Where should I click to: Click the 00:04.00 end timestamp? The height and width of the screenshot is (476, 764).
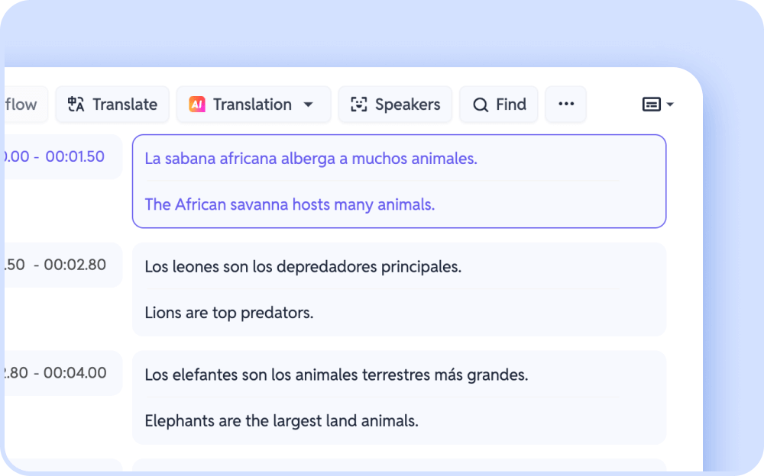pos(75,373)
